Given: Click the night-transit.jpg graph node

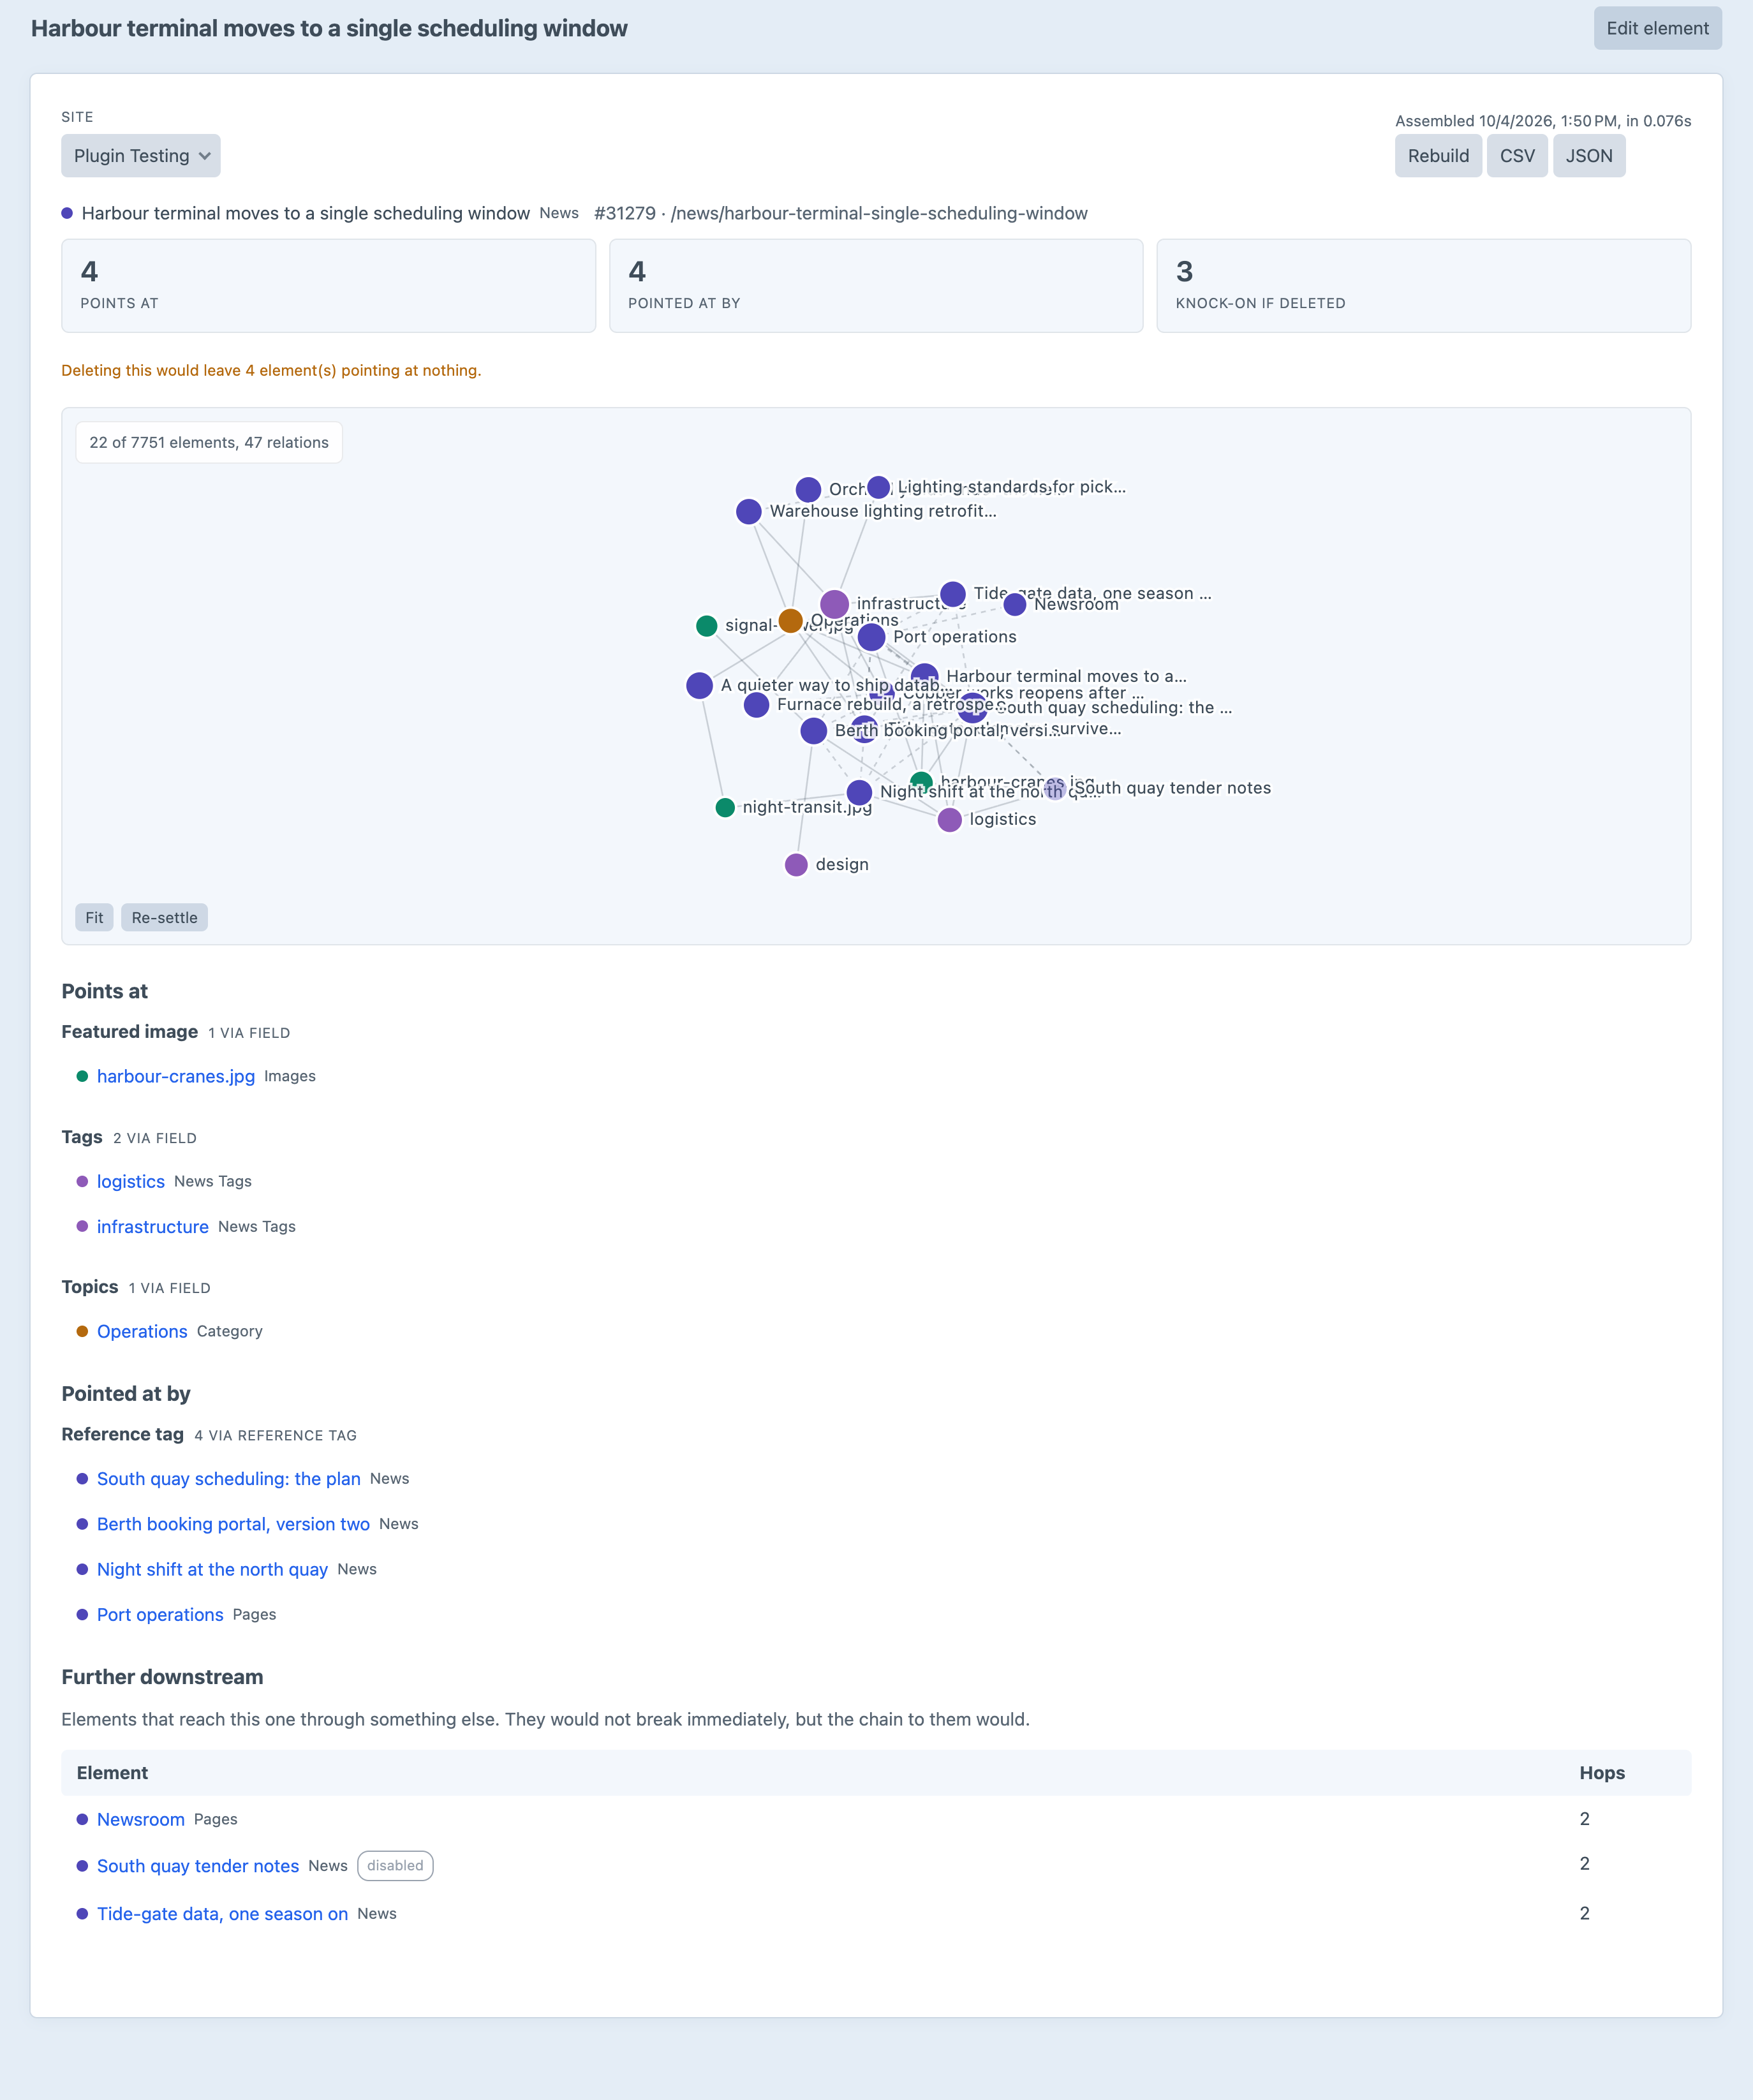Looking at the screenshot, I should tap(726, 808).
